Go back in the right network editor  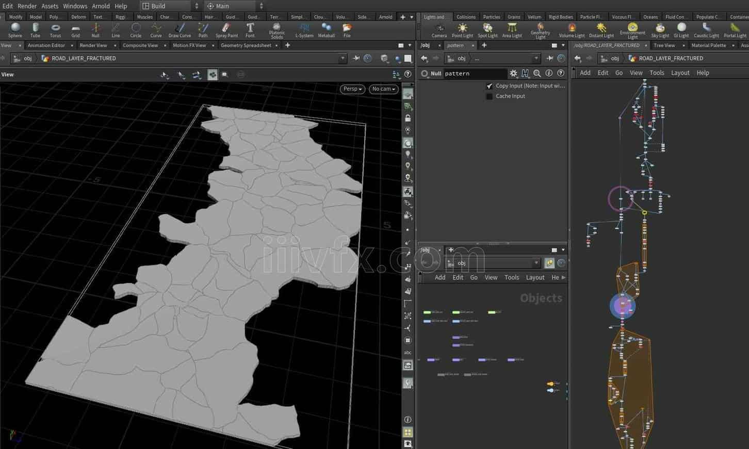click(578, 58)
